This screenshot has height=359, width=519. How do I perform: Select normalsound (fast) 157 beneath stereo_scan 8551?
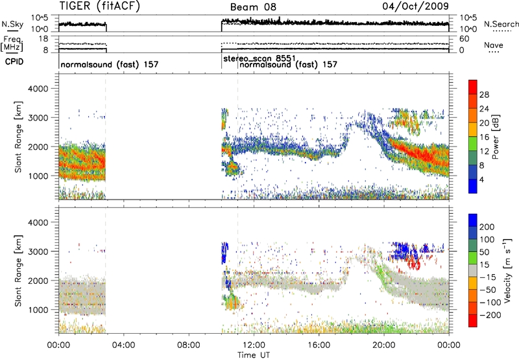click(288, 64)
